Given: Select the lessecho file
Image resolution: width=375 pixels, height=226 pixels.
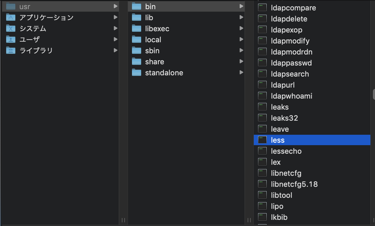Looking at the screenshot, I should (x=286, y=151).
